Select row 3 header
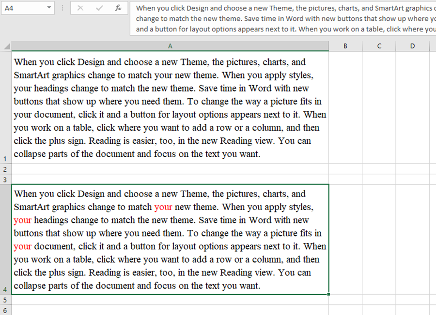This screenshot has width=436, height=315. coord(5,179)
